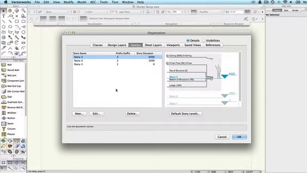The image size is (307, 173).
Task: Select the Oval tool
Action: coord(10,27)
